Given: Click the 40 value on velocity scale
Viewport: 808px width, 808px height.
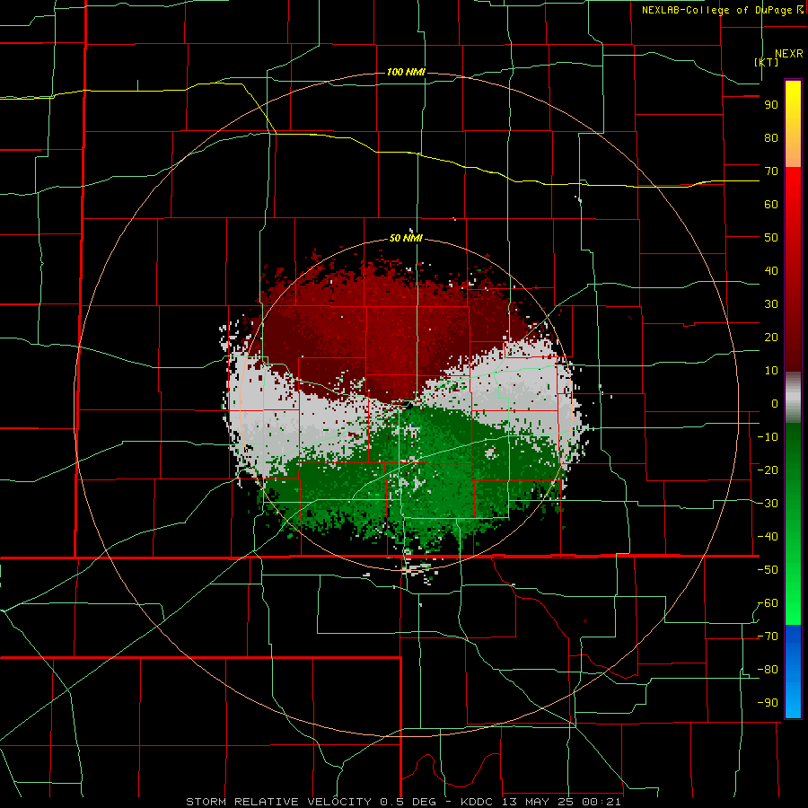Looking at the screenshot, I should pos(771,271).
